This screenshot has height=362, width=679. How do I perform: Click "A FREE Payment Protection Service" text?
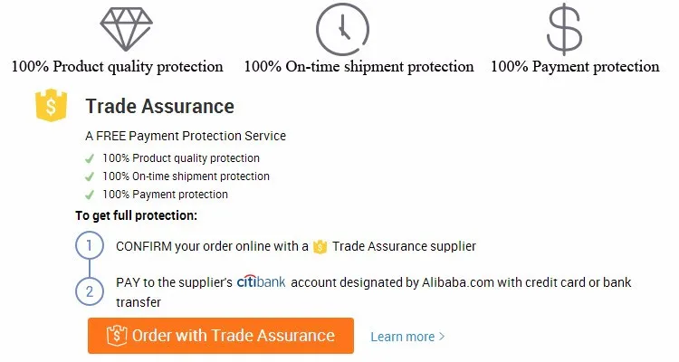[185, 136]
